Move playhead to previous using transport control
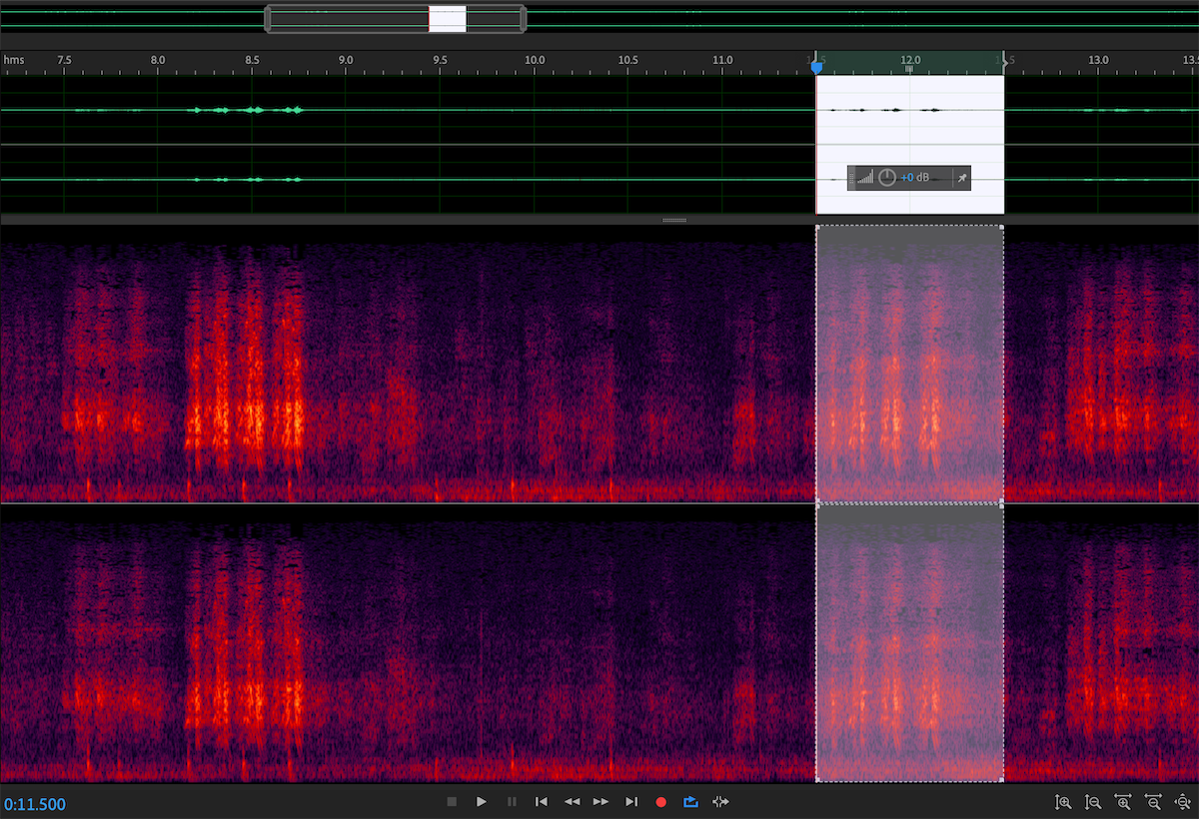The width and height of the screenshot is (1199, 819). click(x=542, y=801)
